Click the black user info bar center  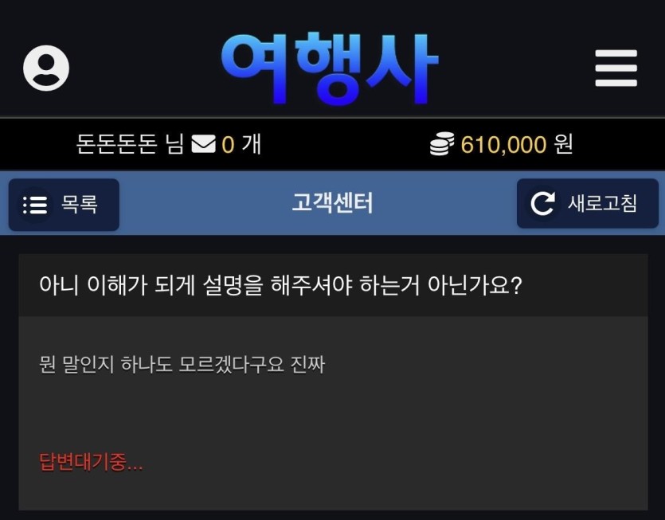[x=333, y=144]
